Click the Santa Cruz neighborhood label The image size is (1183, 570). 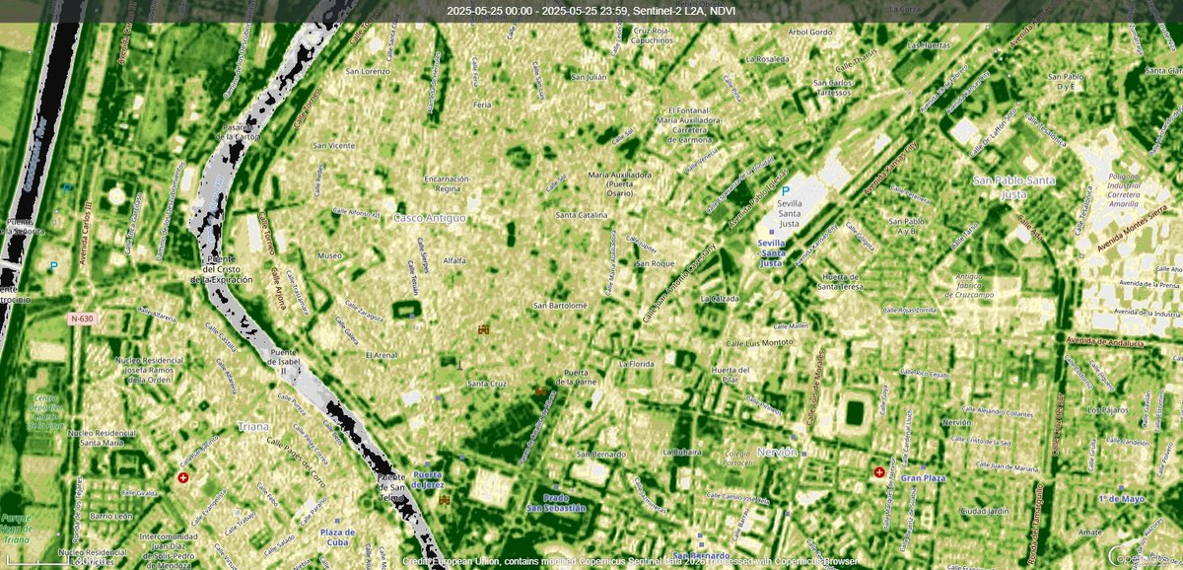487,384
